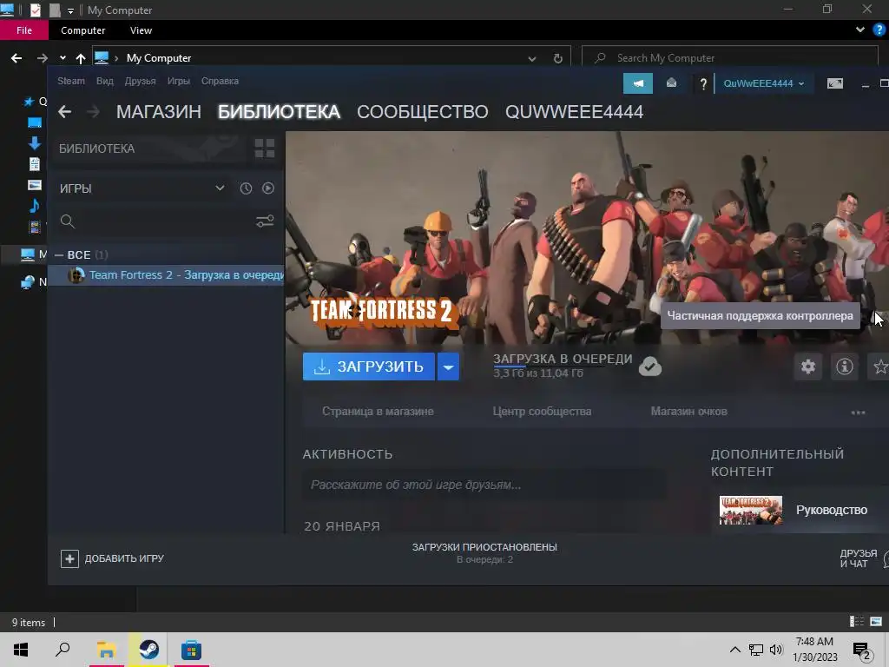The image size is (889, 667).
Task: Toggle library grid view icon
Action: (x=264, y=149)
